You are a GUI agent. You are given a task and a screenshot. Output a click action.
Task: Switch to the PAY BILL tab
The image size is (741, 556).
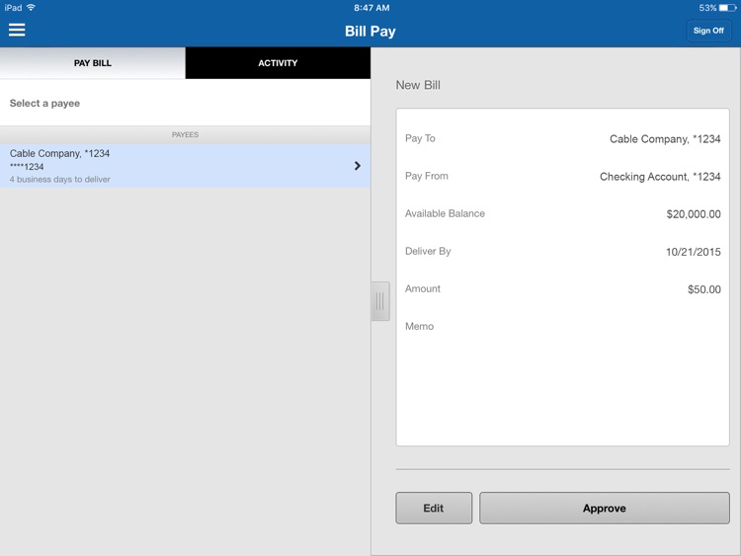coord(93,63)
